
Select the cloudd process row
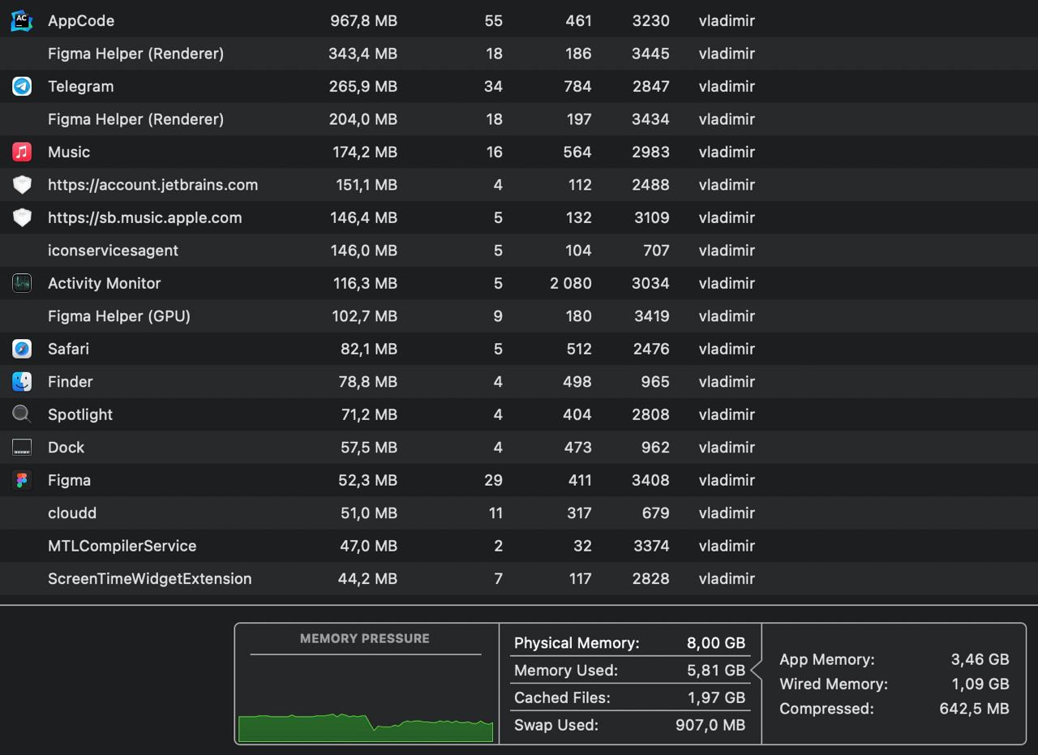tap(519, 513)
